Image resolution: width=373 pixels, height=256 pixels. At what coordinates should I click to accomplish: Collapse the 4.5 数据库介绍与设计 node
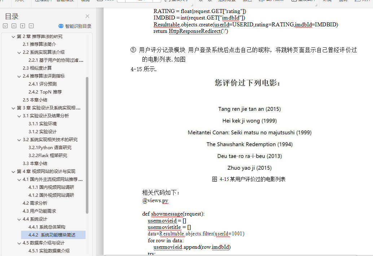pos(19,243)
